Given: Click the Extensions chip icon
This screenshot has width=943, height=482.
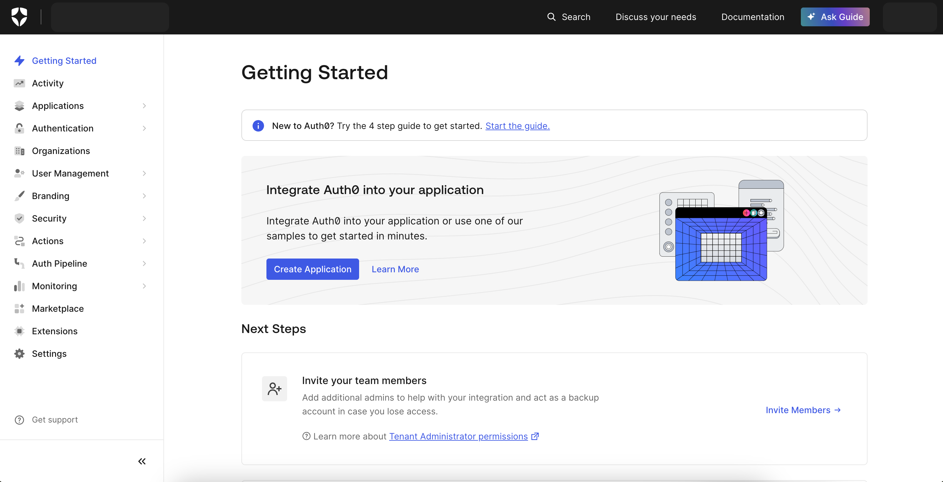Looking at the screenshot, I should 19,331.
